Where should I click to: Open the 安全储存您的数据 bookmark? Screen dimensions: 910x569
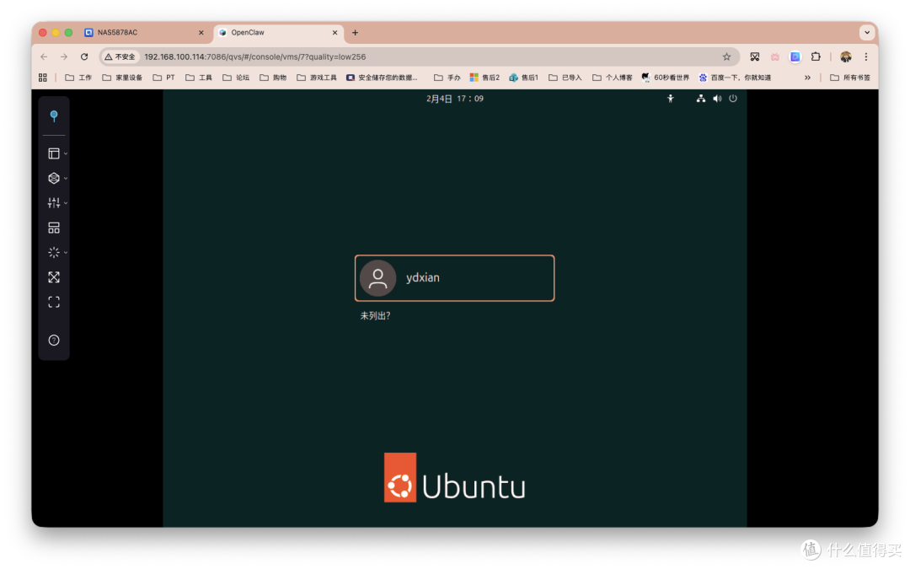coord(382,78)
